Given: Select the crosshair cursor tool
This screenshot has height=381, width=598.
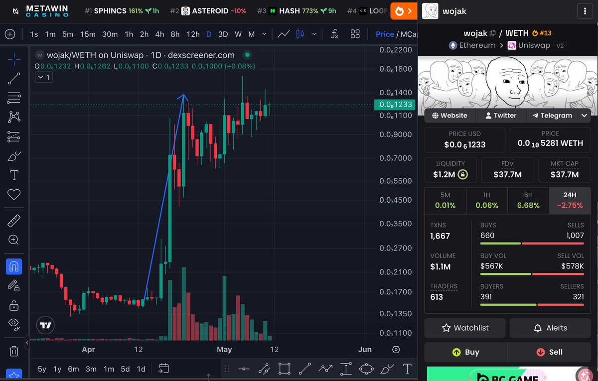Looking at the screenshot, I should tap(14, 59).
